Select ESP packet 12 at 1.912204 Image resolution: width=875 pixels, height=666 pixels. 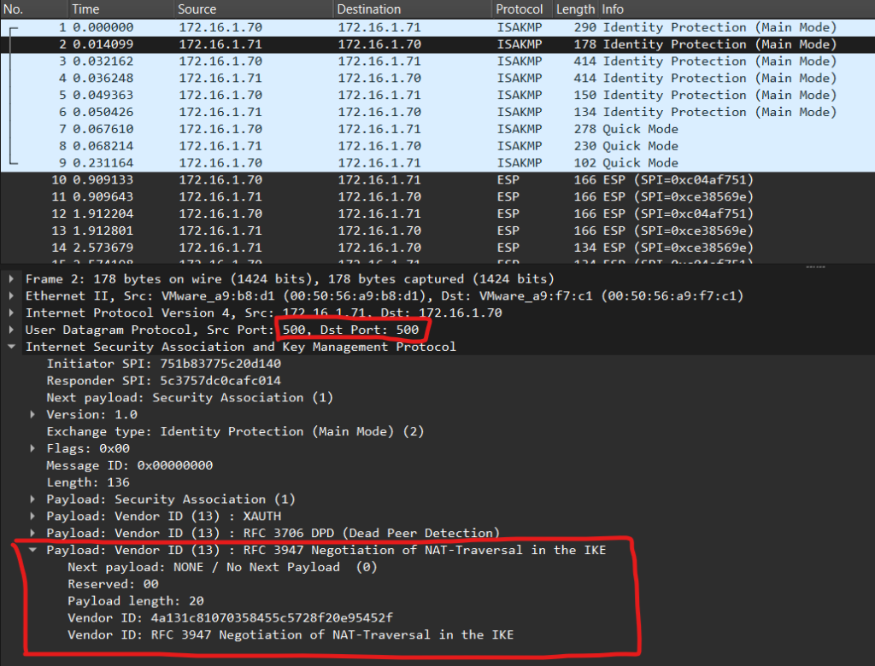coord(437,213)
